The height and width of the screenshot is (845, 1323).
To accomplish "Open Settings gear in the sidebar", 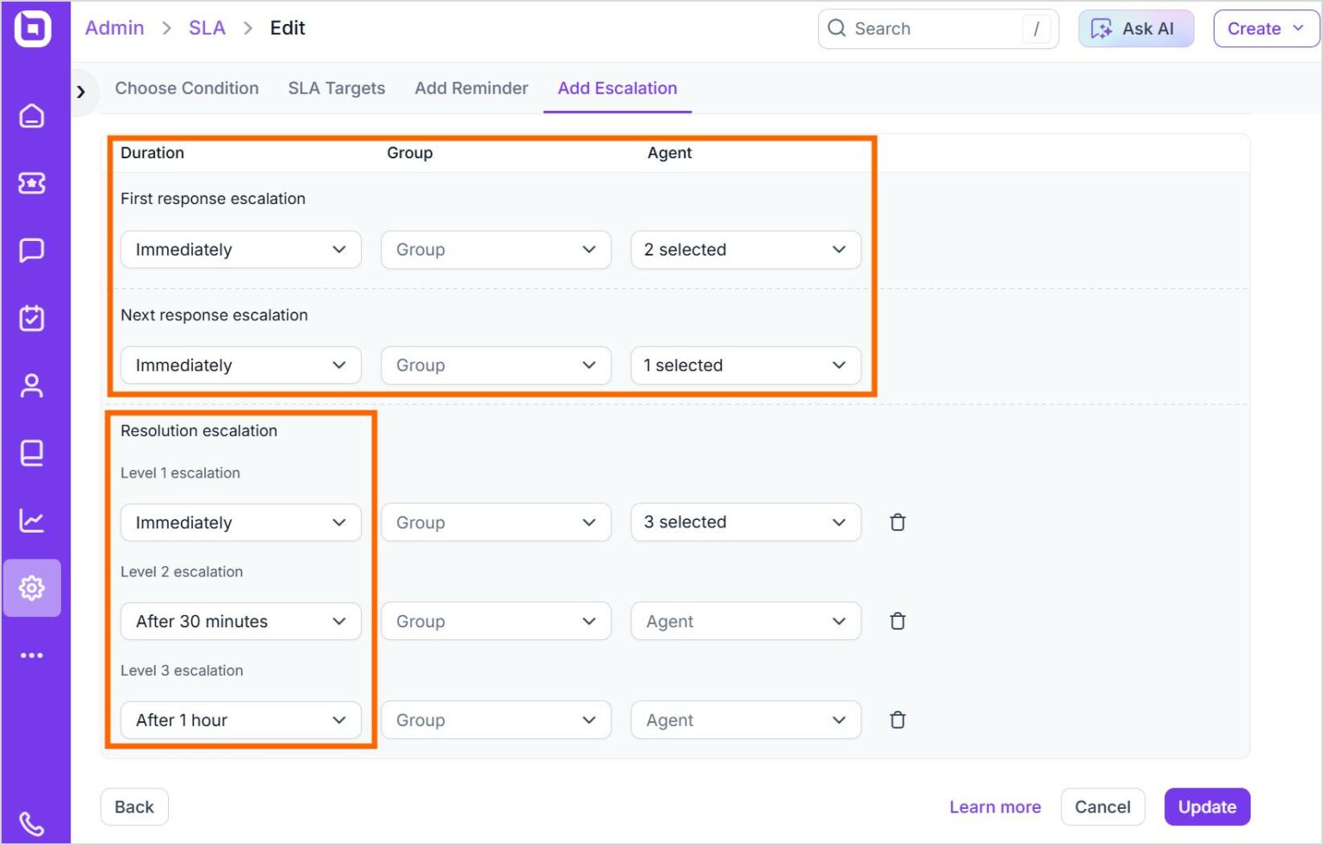I will point(32,588).
